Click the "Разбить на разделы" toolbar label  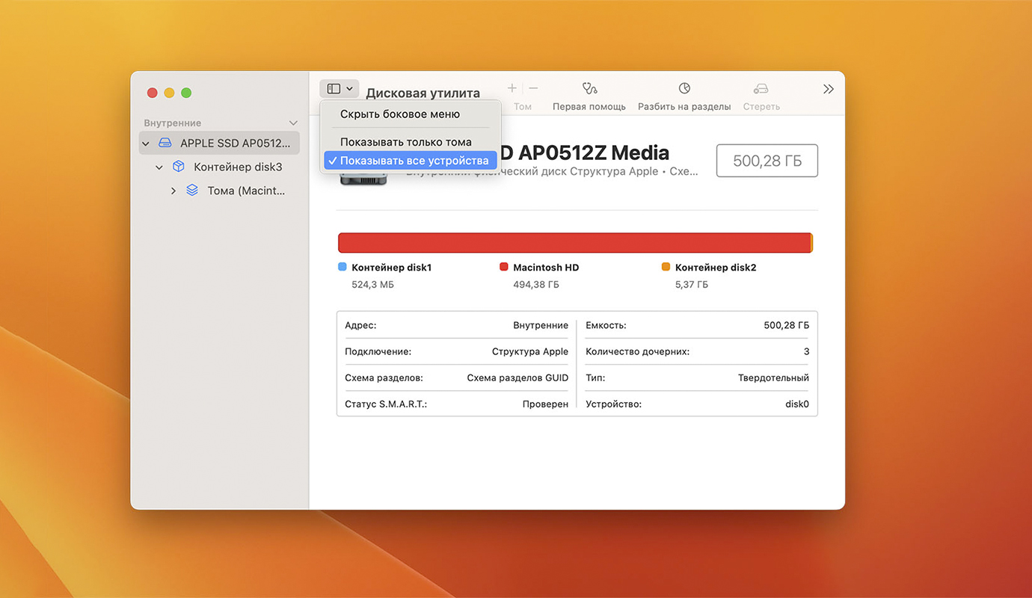point(684,107)
